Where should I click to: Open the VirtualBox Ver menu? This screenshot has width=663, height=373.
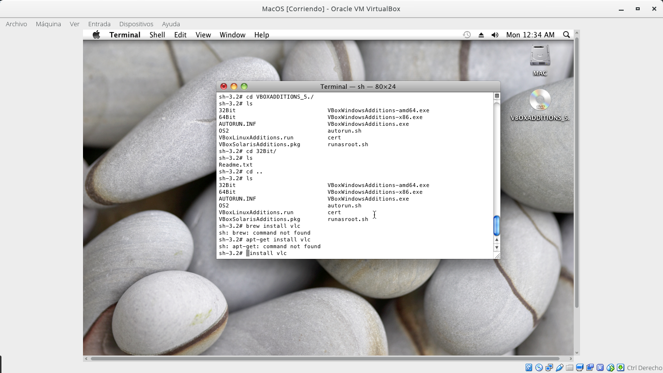point(75,24)
